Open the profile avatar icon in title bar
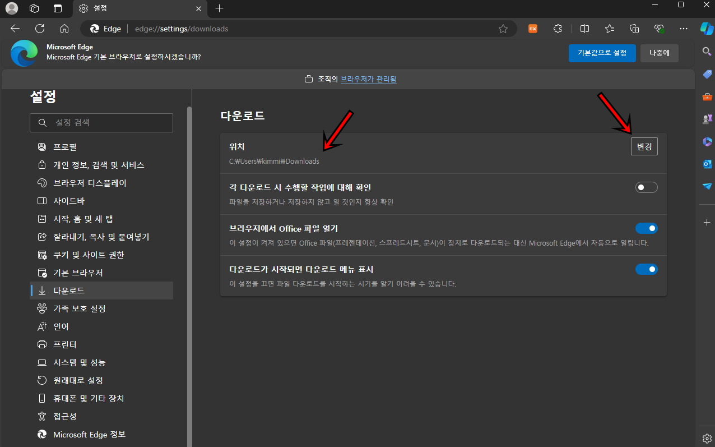This screenshot has height=447, width=715. (x=11, y=8)
